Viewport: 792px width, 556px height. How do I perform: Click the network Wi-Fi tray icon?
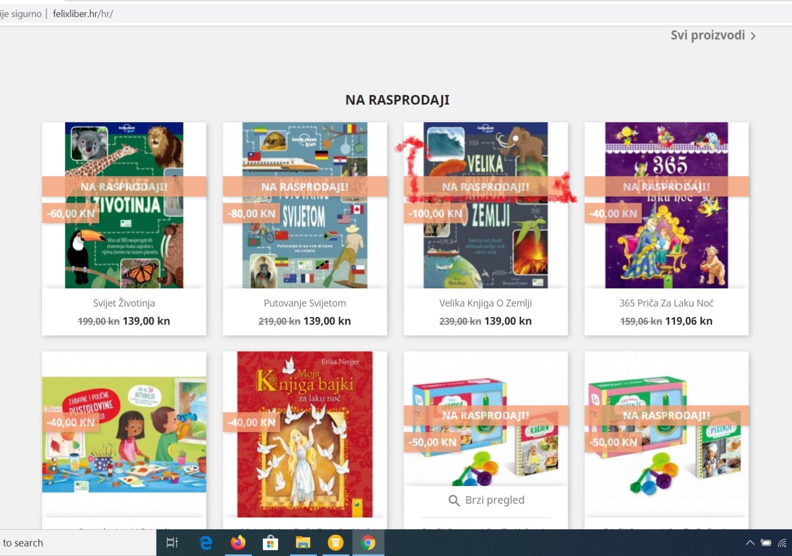[783, 543]
